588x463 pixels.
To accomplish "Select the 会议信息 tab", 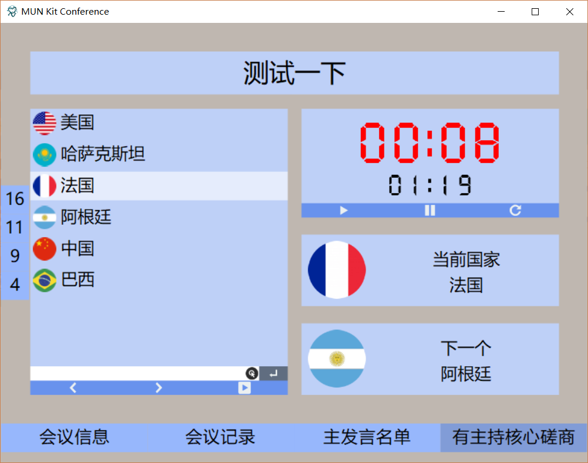I will (x=73, y=437).
